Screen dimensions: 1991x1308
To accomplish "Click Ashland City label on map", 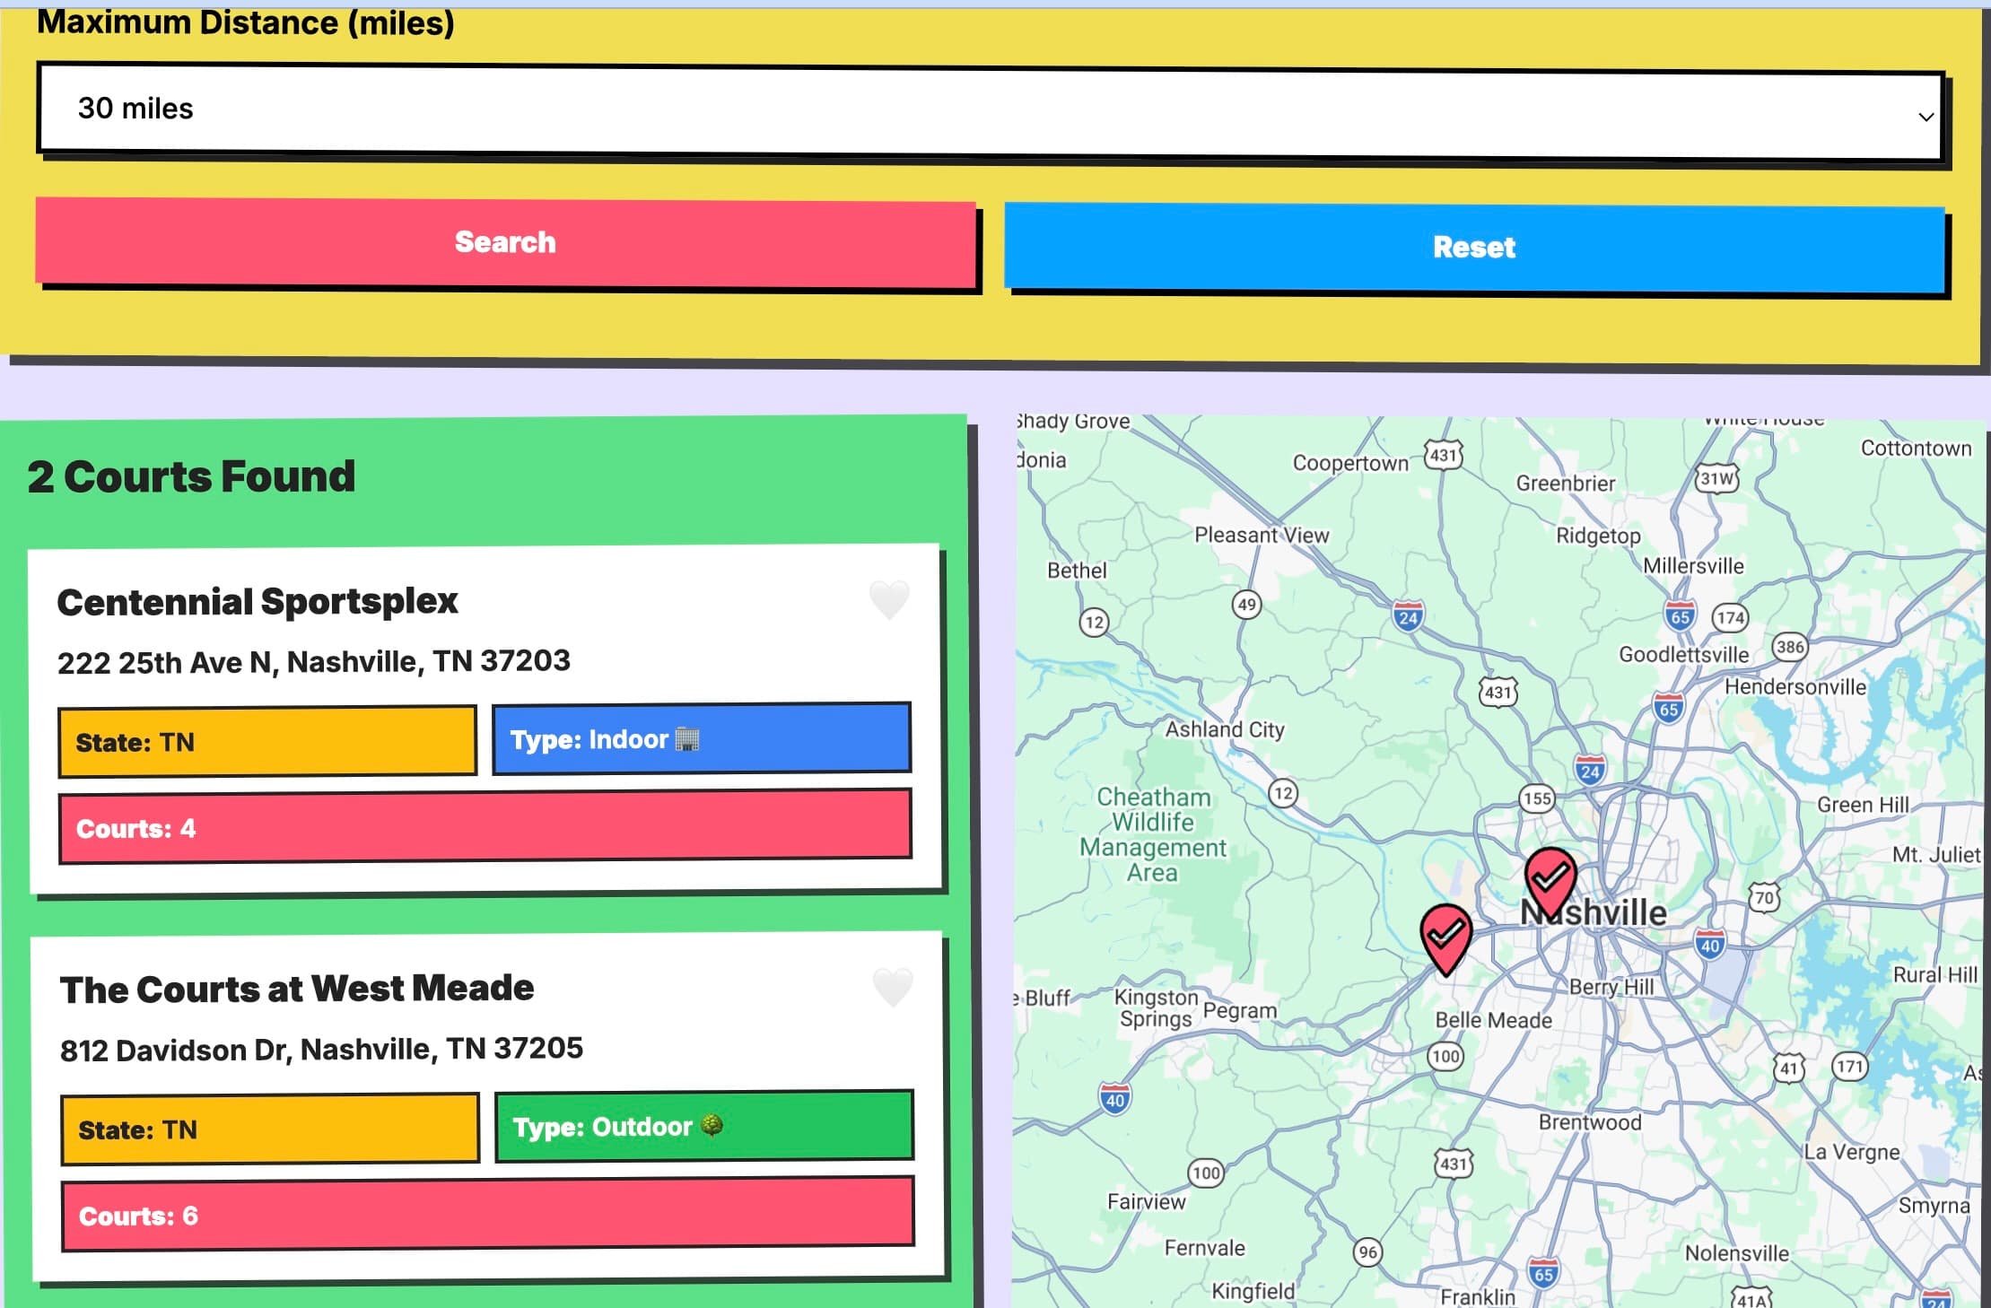I will click(x=1225, y=729).
